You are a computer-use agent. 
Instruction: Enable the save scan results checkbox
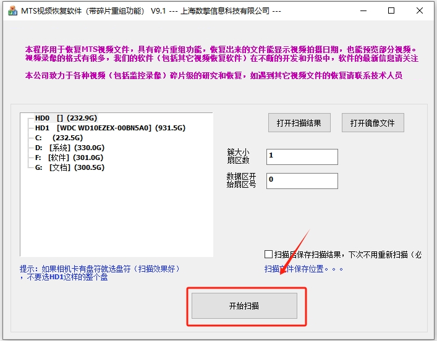(x=268, y=254)
